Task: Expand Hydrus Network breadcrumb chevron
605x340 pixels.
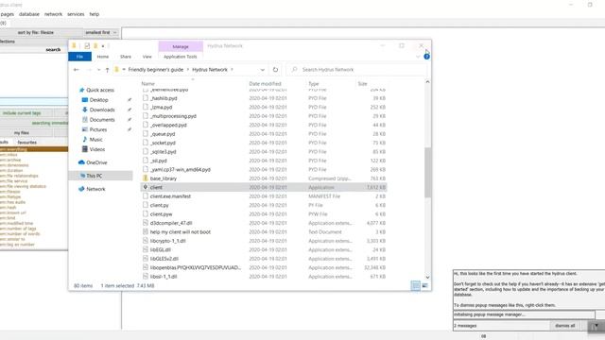Action: (x=232, y=70)
